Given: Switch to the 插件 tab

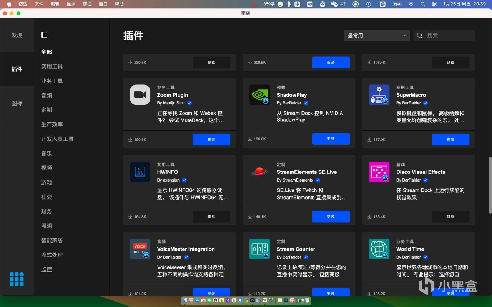Looking at the screenshot, I should click(x=17, y=69).
